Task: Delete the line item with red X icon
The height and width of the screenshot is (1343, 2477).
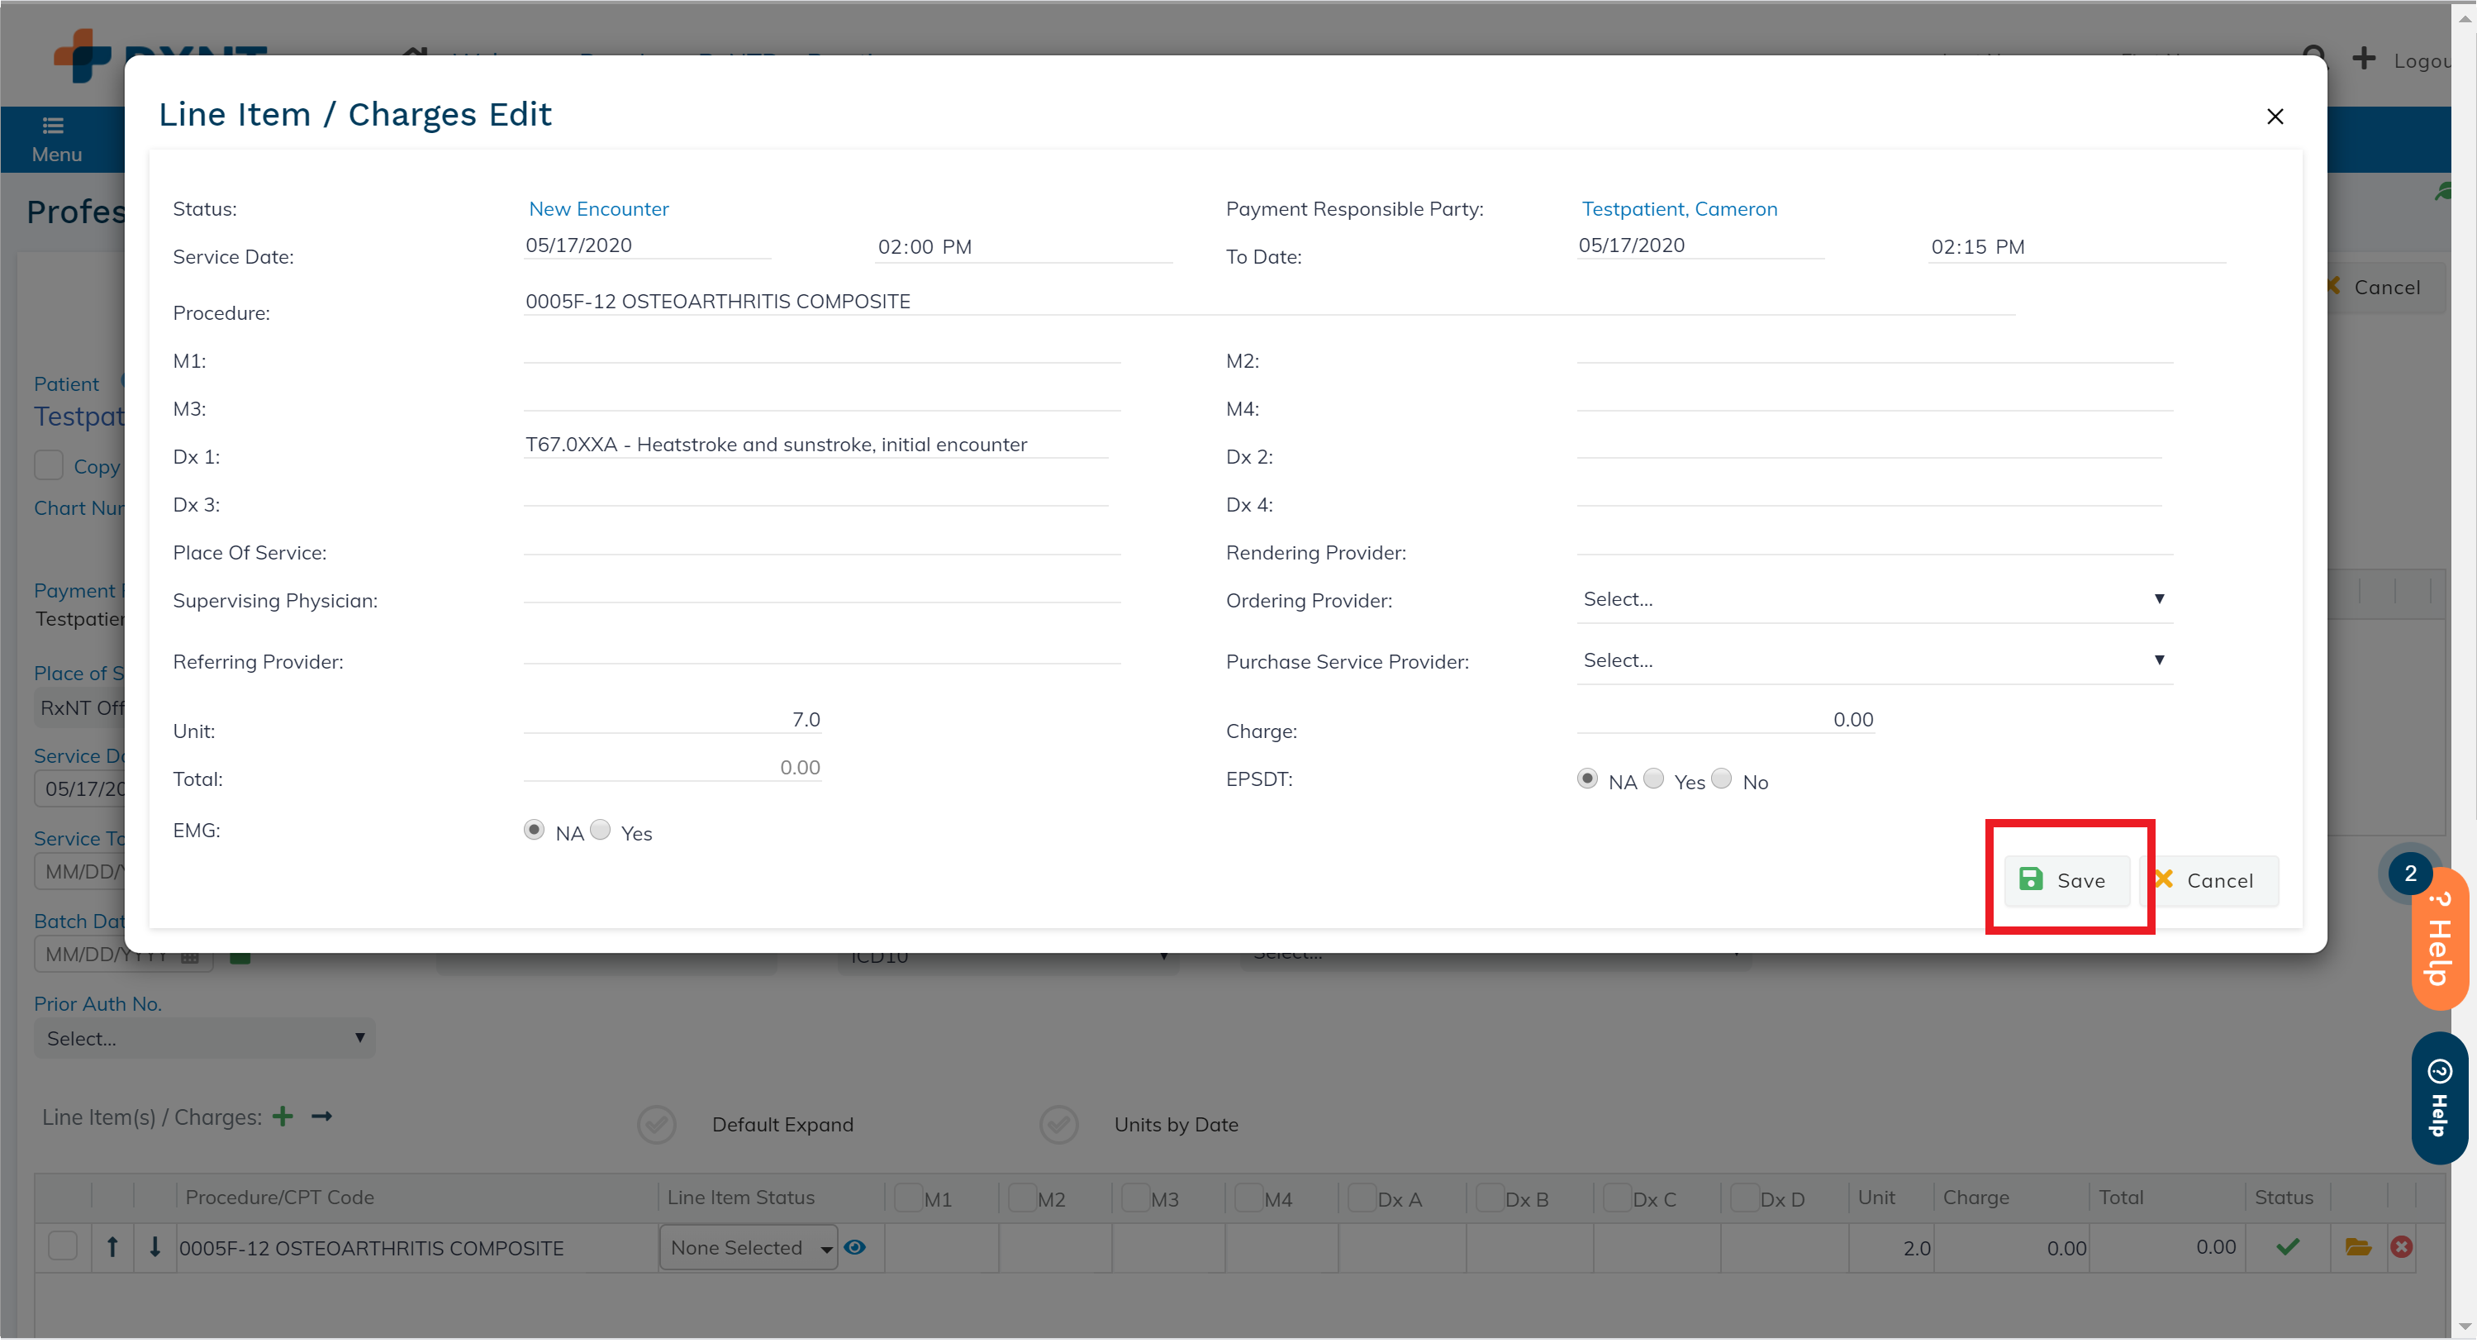Action: click(x=2401, y=1247)
